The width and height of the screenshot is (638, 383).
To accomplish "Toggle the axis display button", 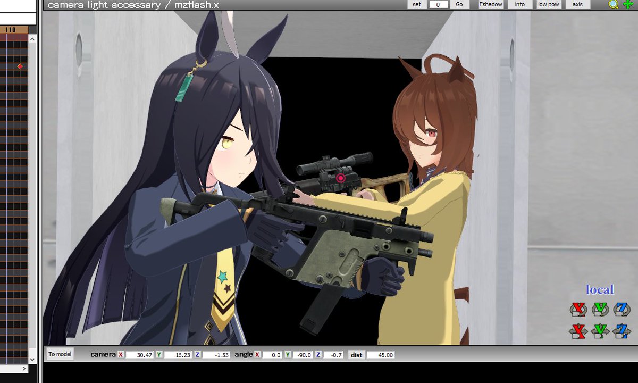I will coord(577,4).
